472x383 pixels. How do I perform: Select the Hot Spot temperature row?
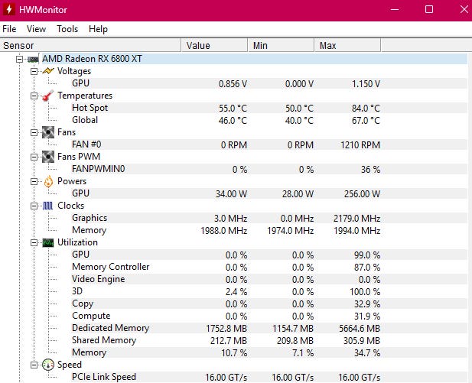(269, 108)
